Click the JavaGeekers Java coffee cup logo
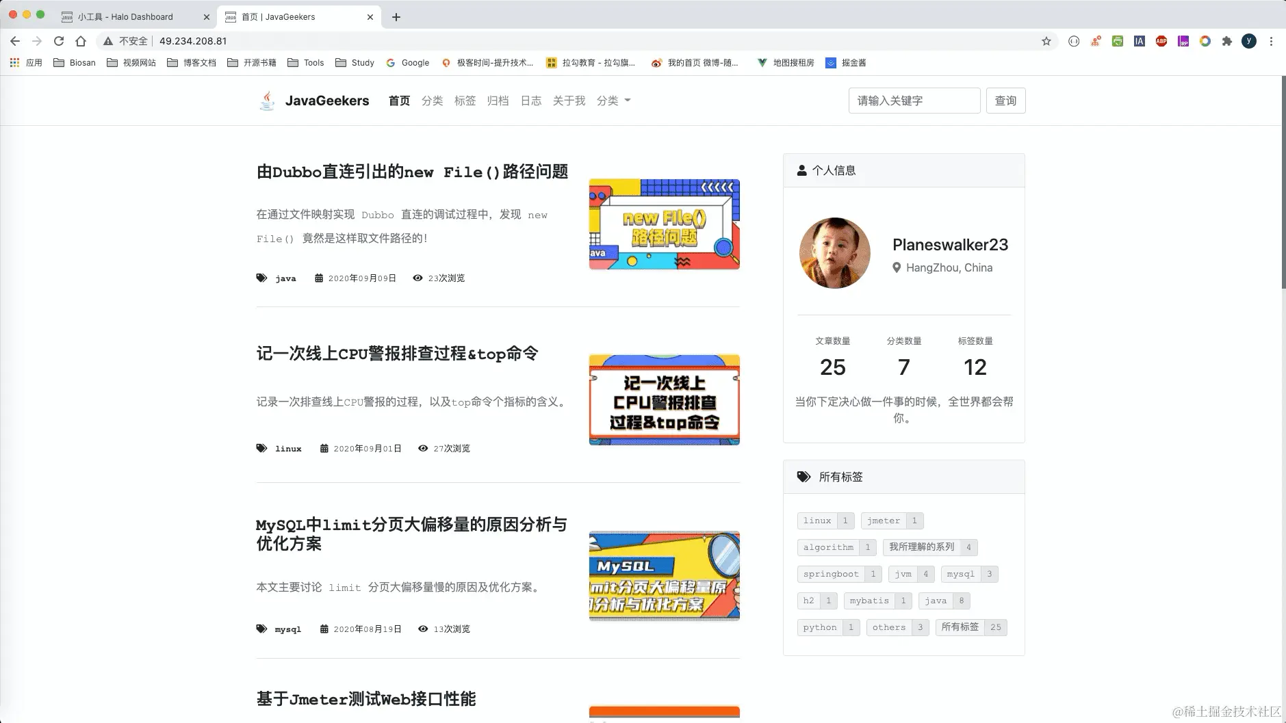Viewport: 1286px width, 723px height. (x=267, y=101)
